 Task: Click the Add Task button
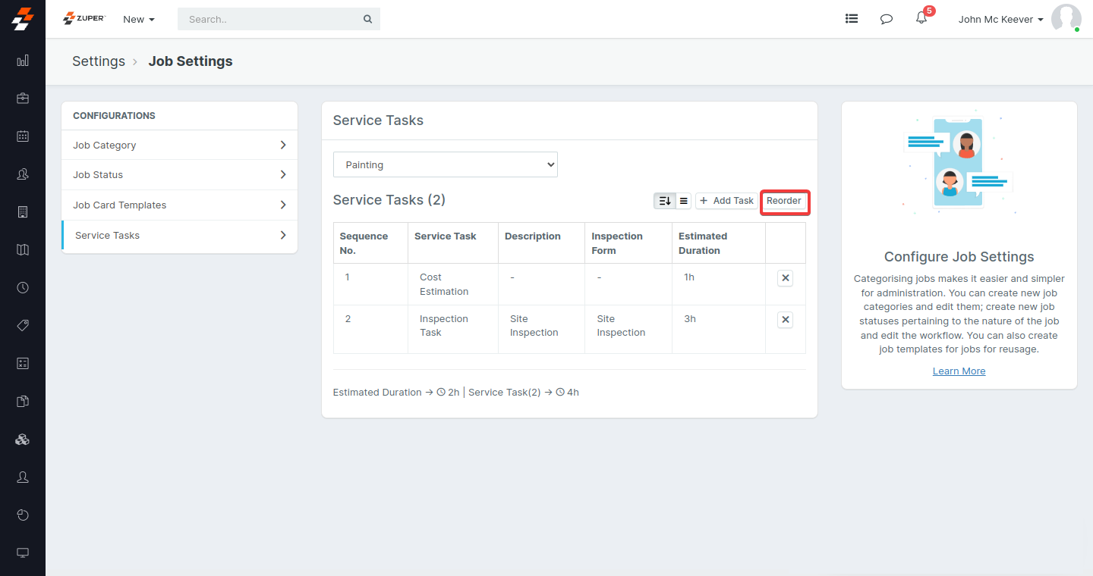(x=726, y=201)
